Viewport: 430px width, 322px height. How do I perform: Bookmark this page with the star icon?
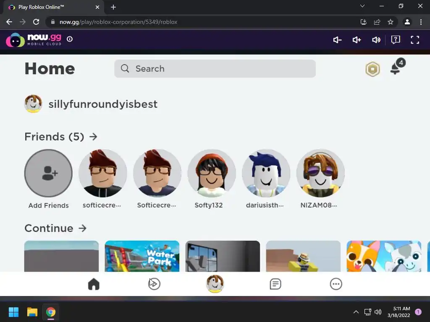(391, 22)
